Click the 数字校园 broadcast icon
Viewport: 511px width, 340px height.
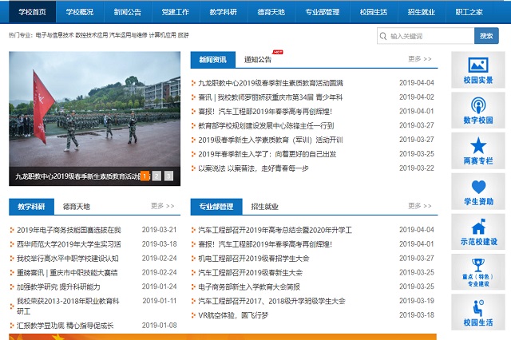click(478, 105)
